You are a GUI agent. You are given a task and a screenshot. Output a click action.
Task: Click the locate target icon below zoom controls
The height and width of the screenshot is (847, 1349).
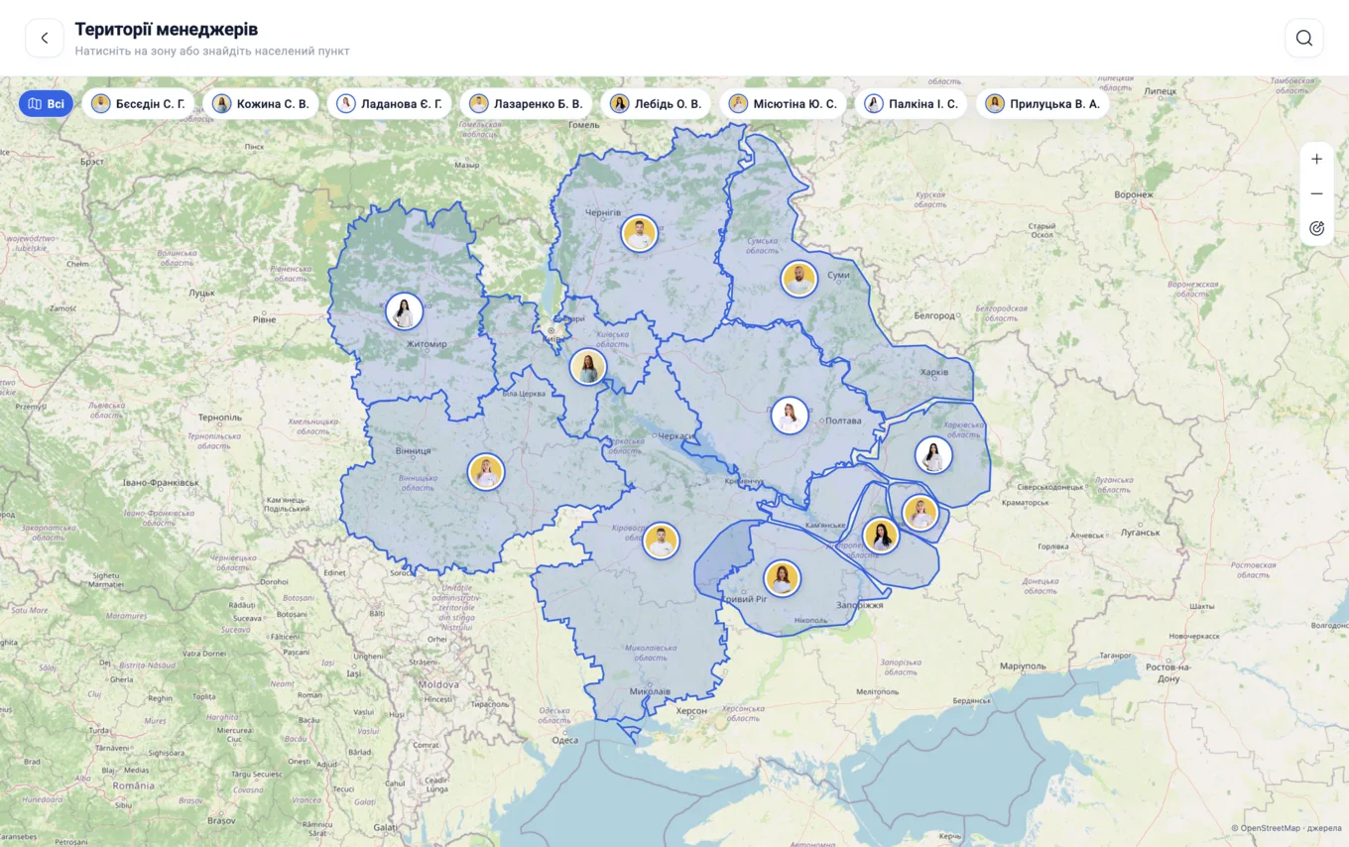[1316, 228]
